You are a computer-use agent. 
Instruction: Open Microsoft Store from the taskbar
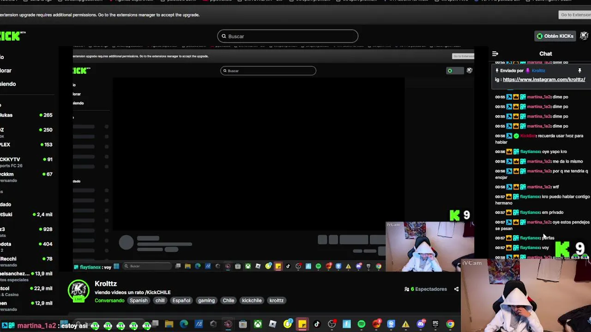[242, 324]
